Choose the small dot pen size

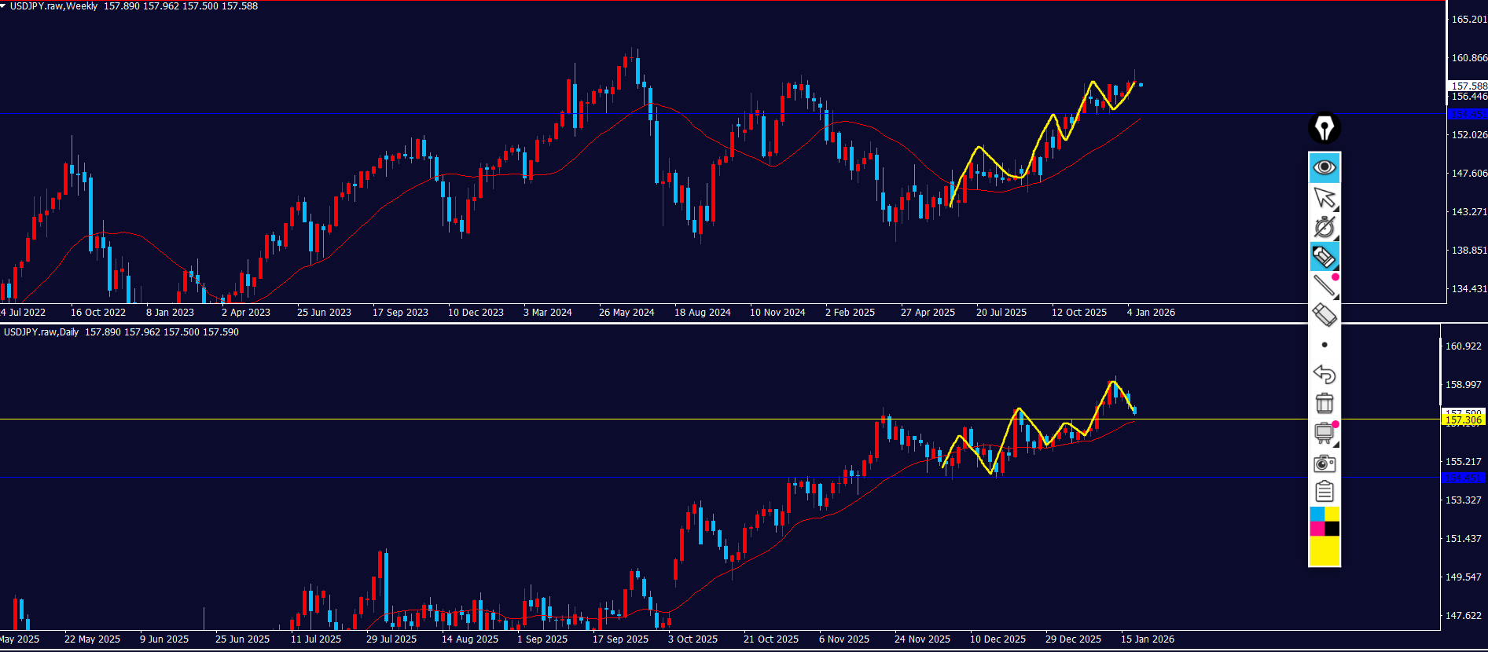pyautogui.click(x=1325, y=345)
